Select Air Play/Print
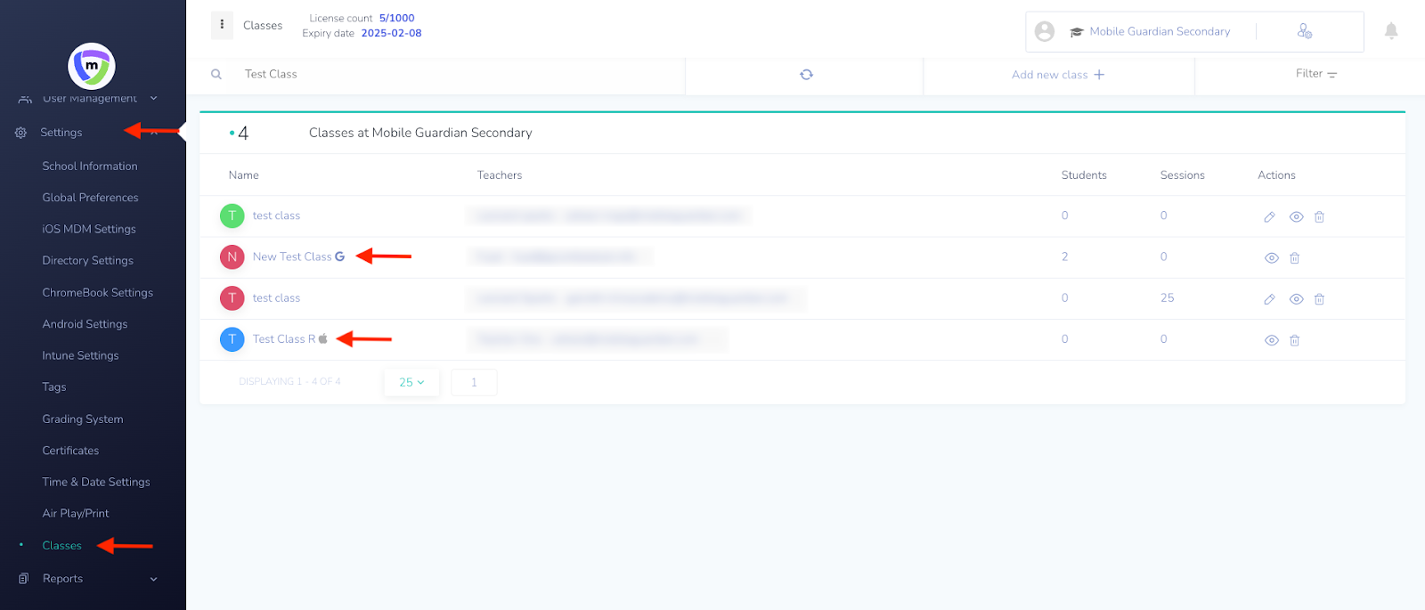The height and width of the screenshot is (610, 1425). (76, 514)
